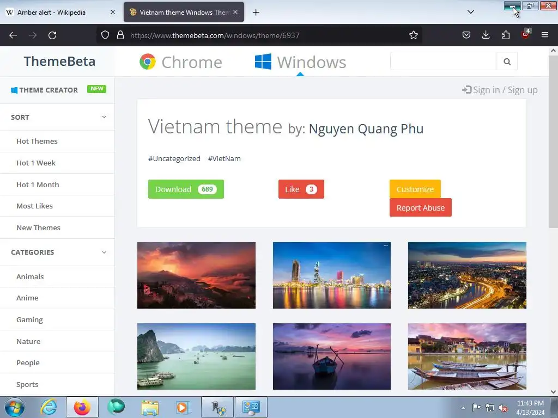Open the tracking protection shield icon
This screenshot has width=558, height=418.
[105, 35]
